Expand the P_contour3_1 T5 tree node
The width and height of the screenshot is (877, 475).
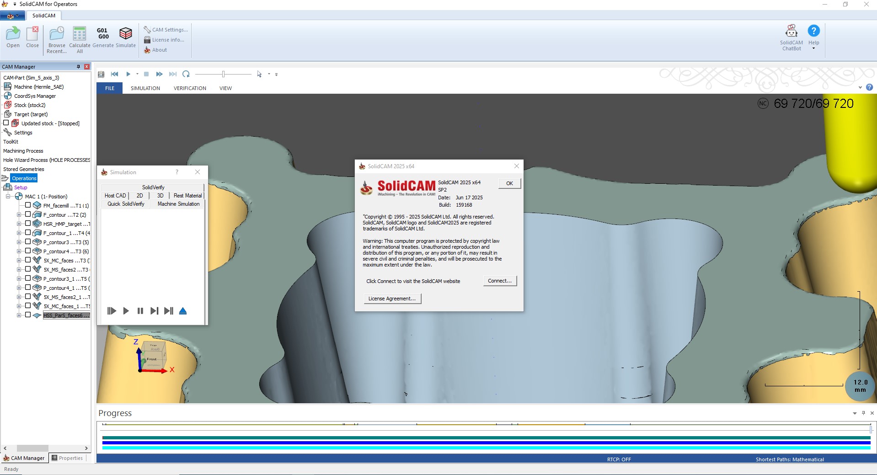click(19, 278)
